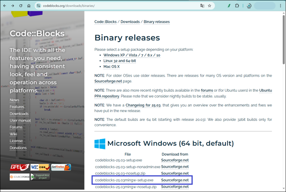This screenshot has height=192, width=286.
Task: Click the vertical scrollbar thumb
Action: click(x=284, y=40)
